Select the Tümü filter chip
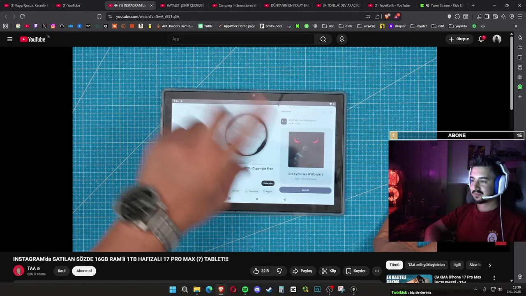The width and height of the screenshot is (526, 296). pyautogui.click(x=394, y=265)
